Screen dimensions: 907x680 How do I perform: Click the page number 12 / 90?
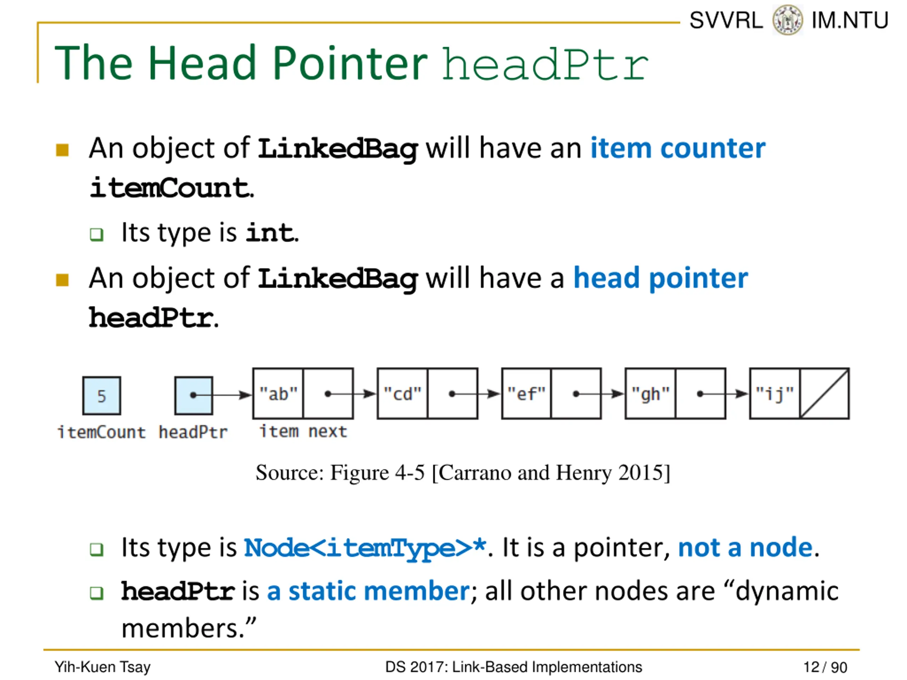tap(825, 667)
